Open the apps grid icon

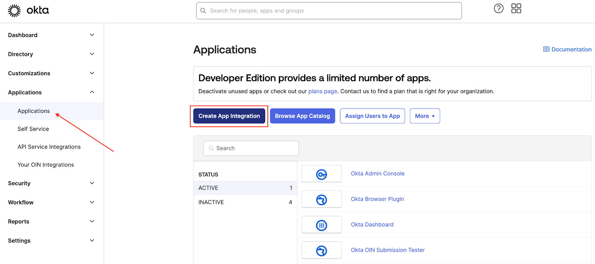[x=516, y=9]
